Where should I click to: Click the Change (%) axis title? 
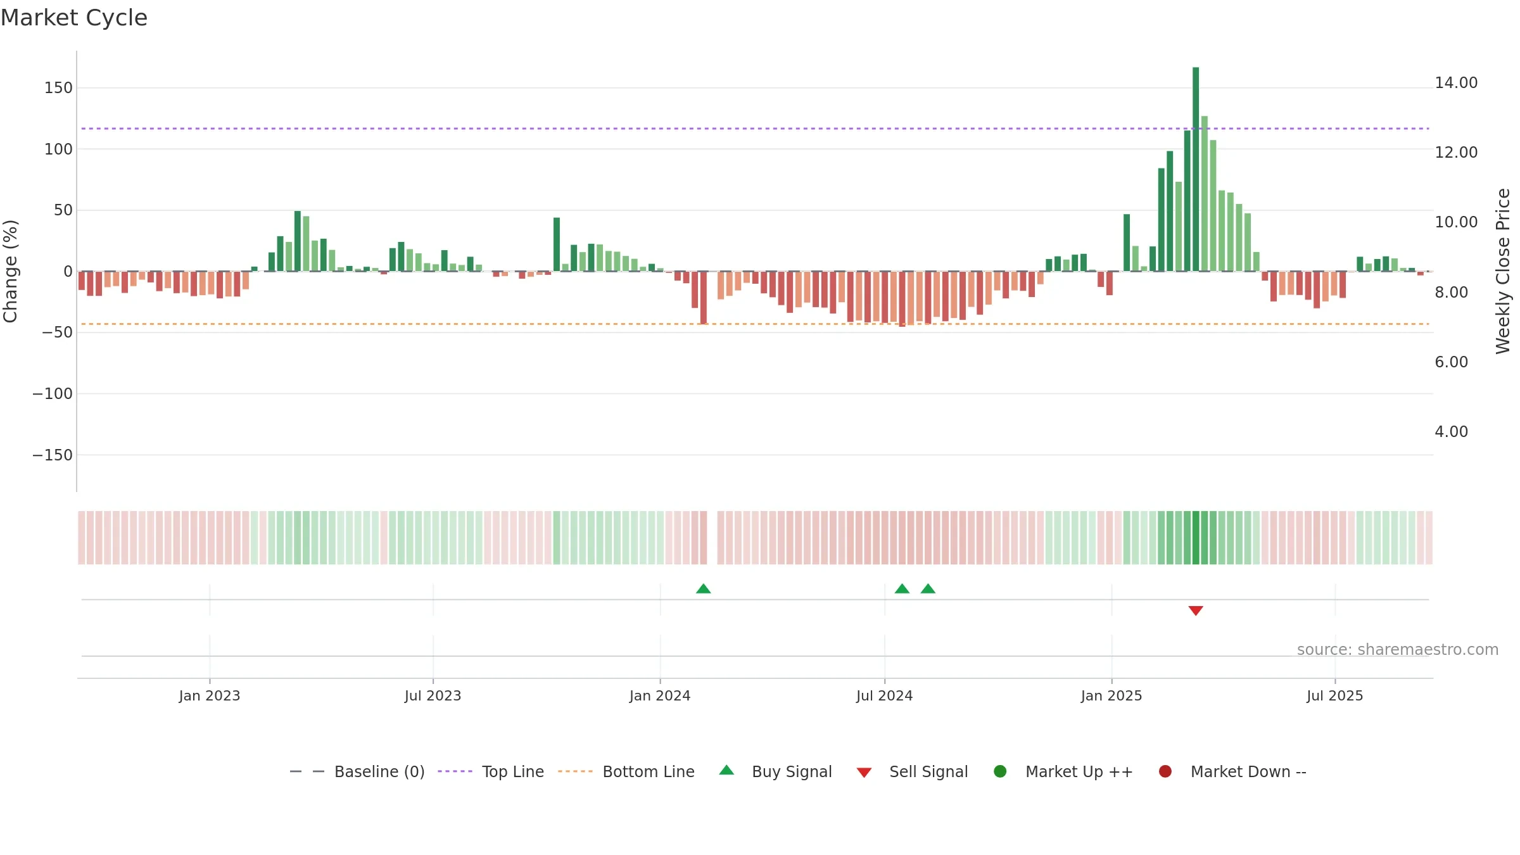coord(10,271)
